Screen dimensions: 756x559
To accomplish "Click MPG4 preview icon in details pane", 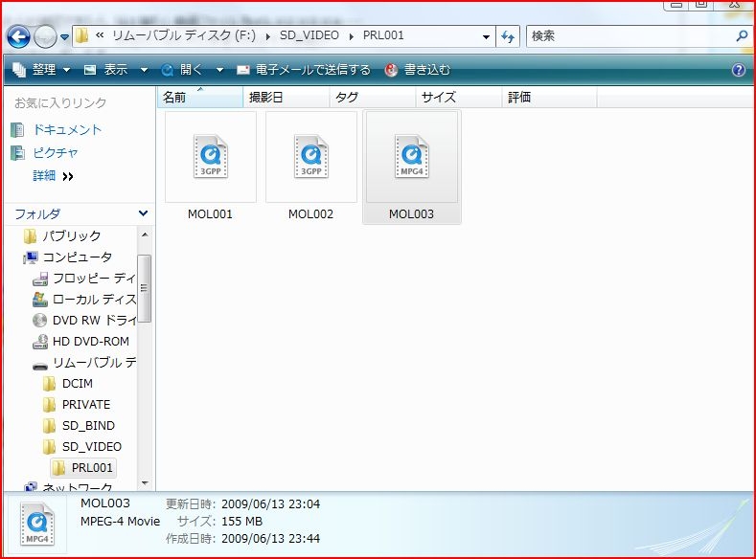I will 37,524.
